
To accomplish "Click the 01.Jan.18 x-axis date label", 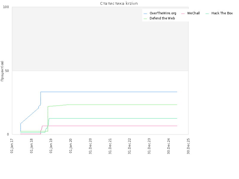I will coord(32,146).
